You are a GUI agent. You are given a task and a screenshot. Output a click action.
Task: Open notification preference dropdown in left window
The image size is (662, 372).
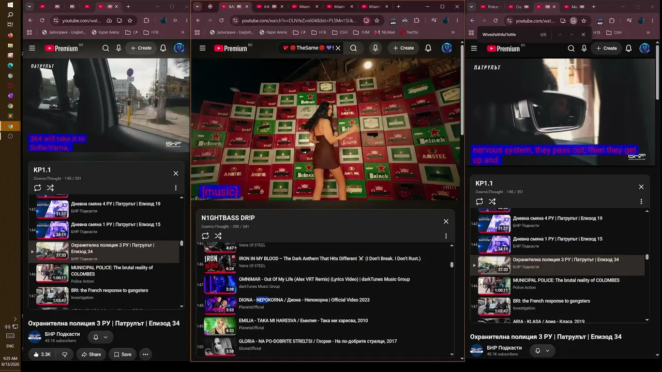coord(100,337)
